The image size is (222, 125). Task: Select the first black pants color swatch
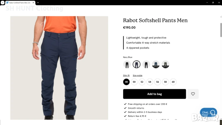(127, 64)
